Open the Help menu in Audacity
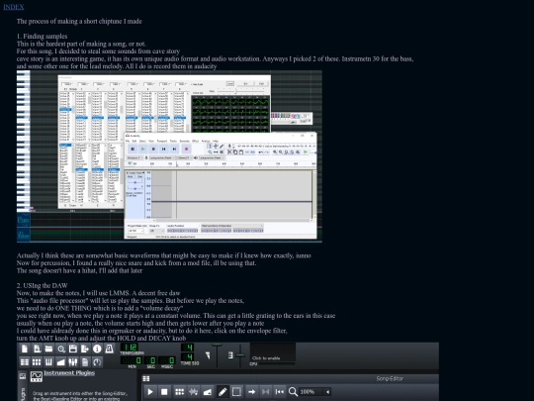534x401 pixels. click(216, 141)
